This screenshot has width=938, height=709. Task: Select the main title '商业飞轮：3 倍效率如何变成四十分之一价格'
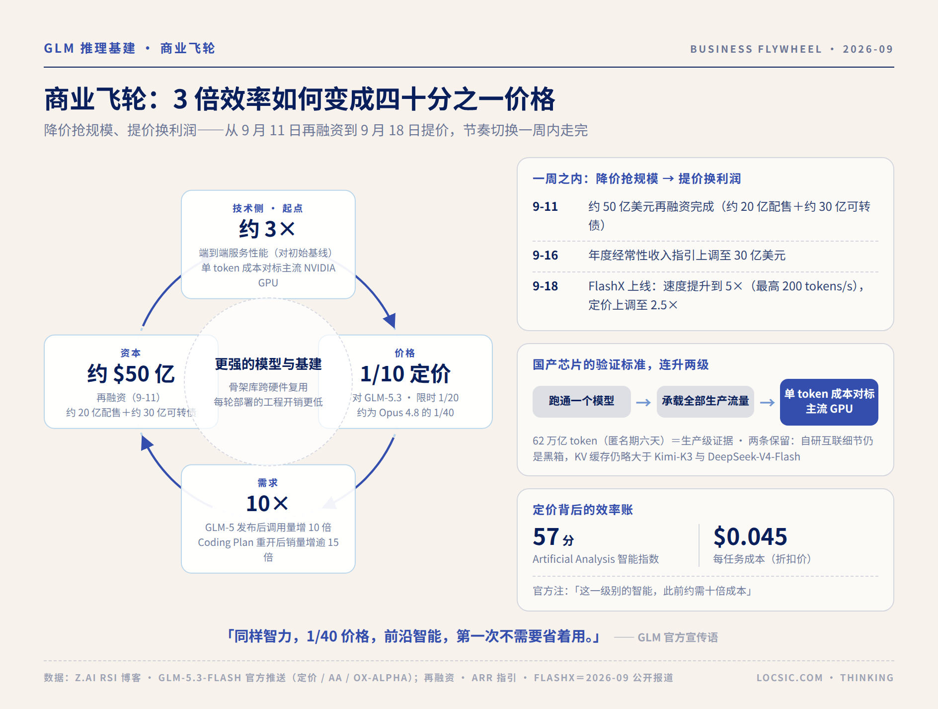[x=300, y=99]
